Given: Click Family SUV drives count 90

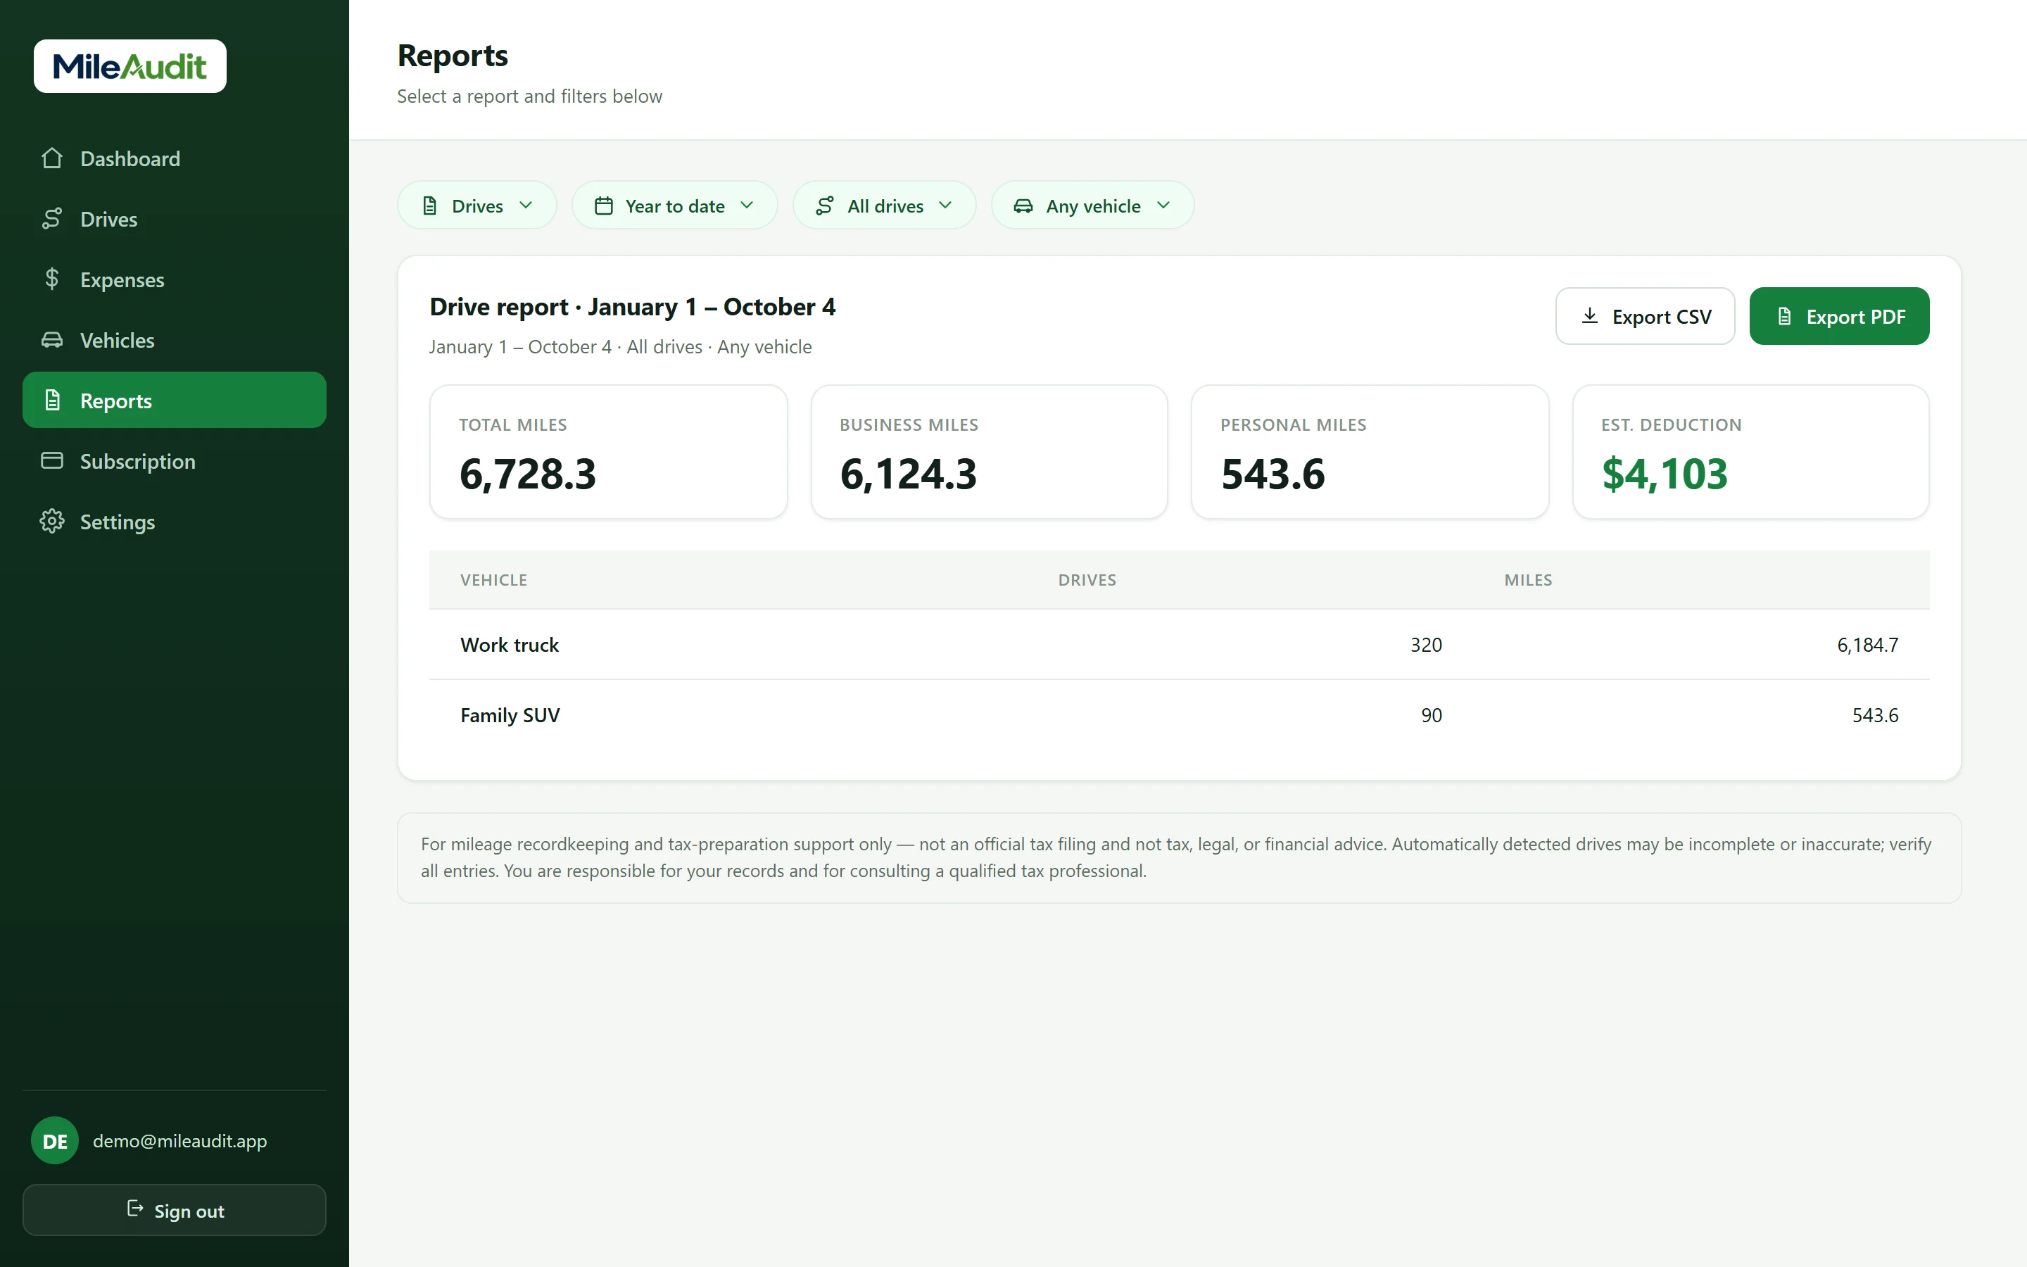Looking at the screenshot, I should (1432, 714).
